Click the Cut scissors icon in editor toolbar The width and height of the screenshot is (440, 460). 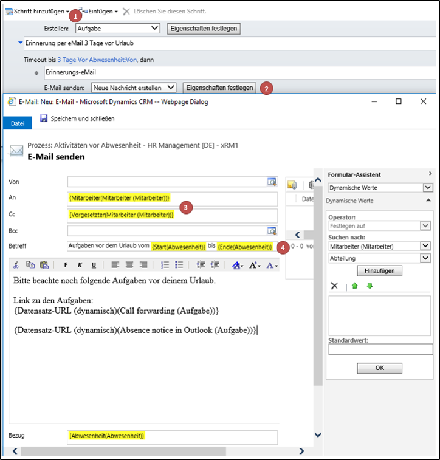click(16, 265)
